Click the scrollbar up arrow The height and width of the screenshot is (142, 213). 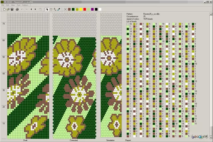pos(211,14)
